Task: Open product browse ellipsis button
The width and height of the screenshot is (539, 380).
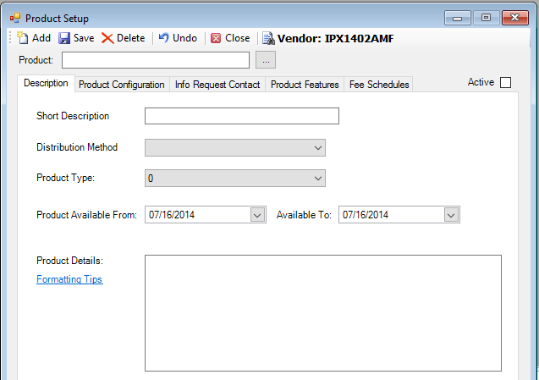Action: (266, 60)
